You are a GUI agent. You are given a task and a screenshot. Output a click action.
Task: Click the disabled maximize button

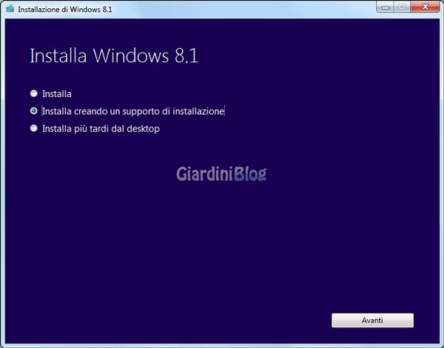402,7
